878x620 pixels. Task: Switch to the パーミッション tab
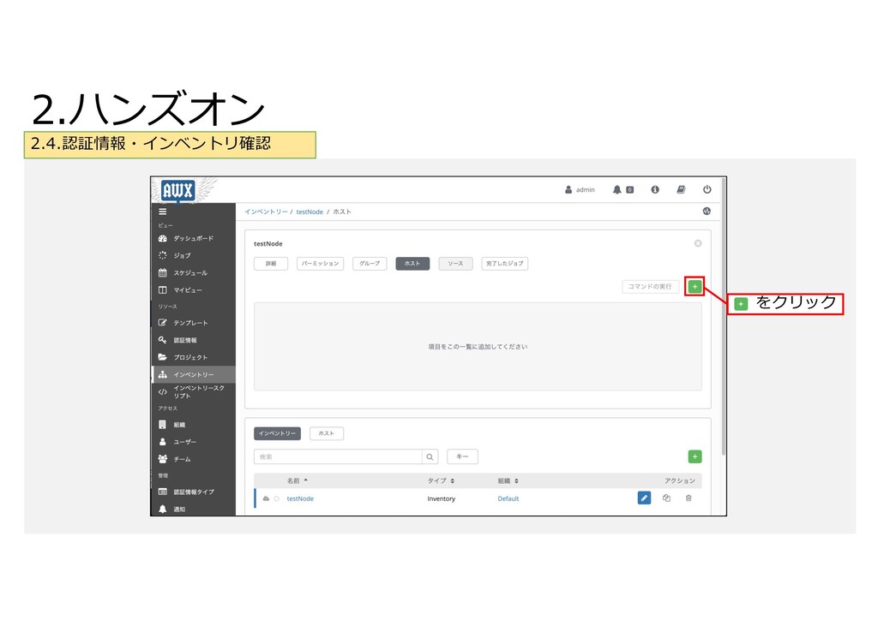321,263
